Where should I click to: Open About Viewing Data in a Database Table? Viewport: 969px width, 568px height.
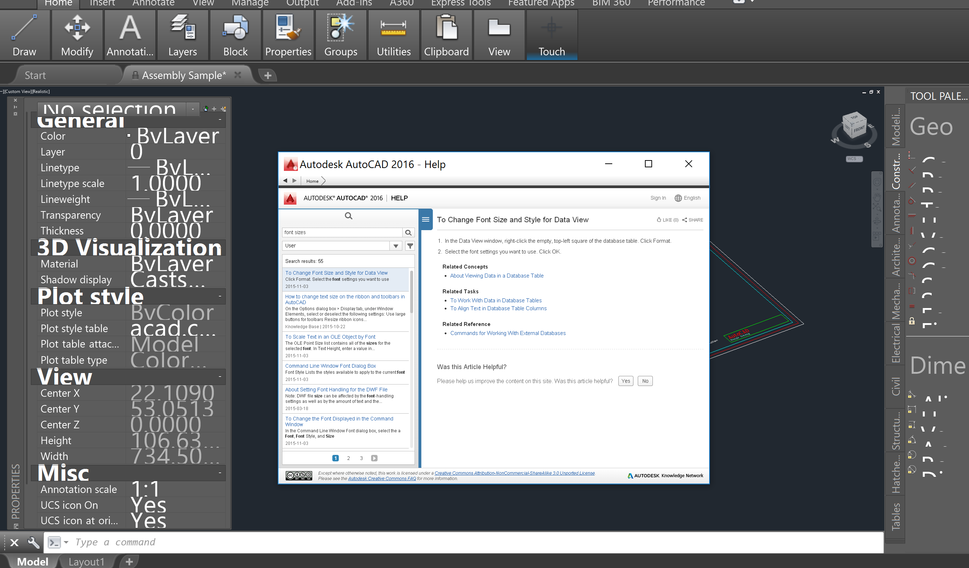click(496, 276)
